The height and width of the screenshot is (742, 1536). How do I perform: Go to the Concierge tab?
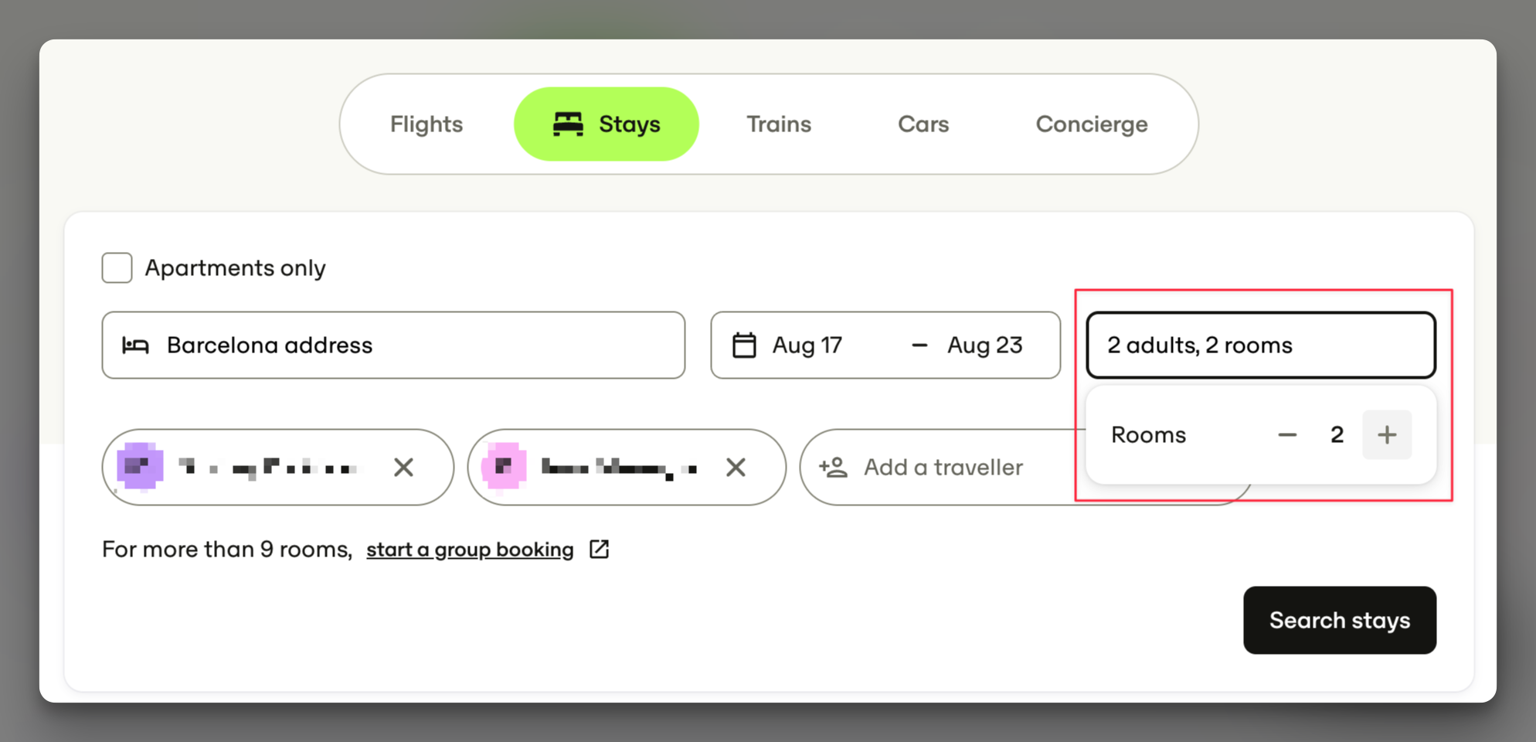(1092, 124)
